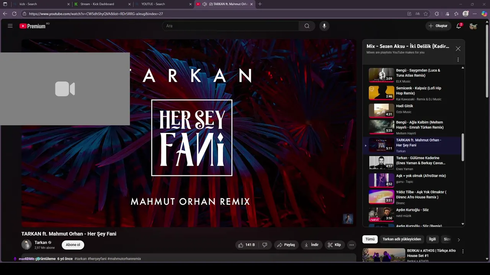Reload the page
490x275 pixels.
point(14,14)
